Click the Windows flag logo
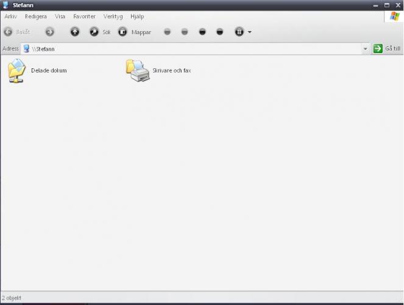The image size is (404, 305). pos(394,16)
